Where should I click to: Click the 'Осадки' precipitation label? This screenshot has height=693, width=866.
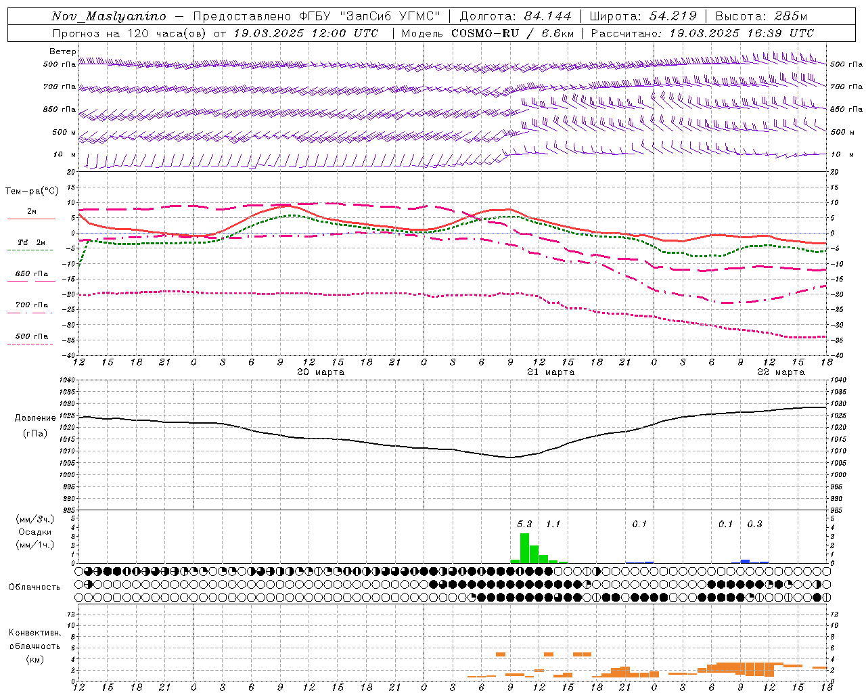(35, 532)
